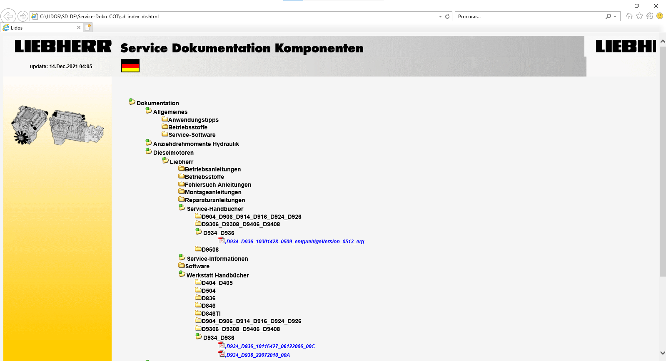Open the address bar dropdown arrow

pos(440,17)
